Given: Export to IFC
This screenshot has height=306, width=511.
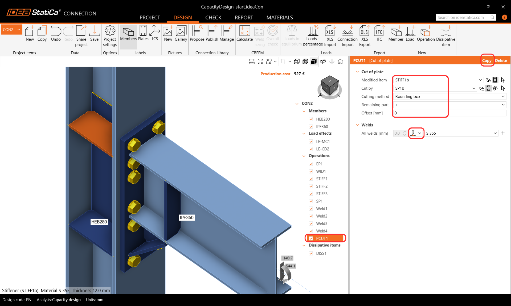Looking at the screenshot, I should coord(379,34).
